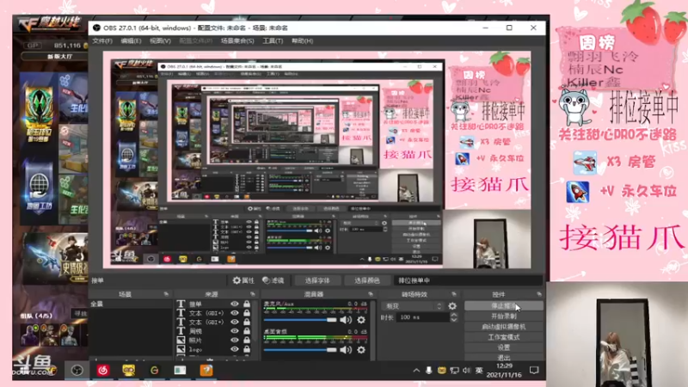Toggle the lock on 照片 source
The width and height of the screenshot is (688, 387).
click(x=247, y=340)
